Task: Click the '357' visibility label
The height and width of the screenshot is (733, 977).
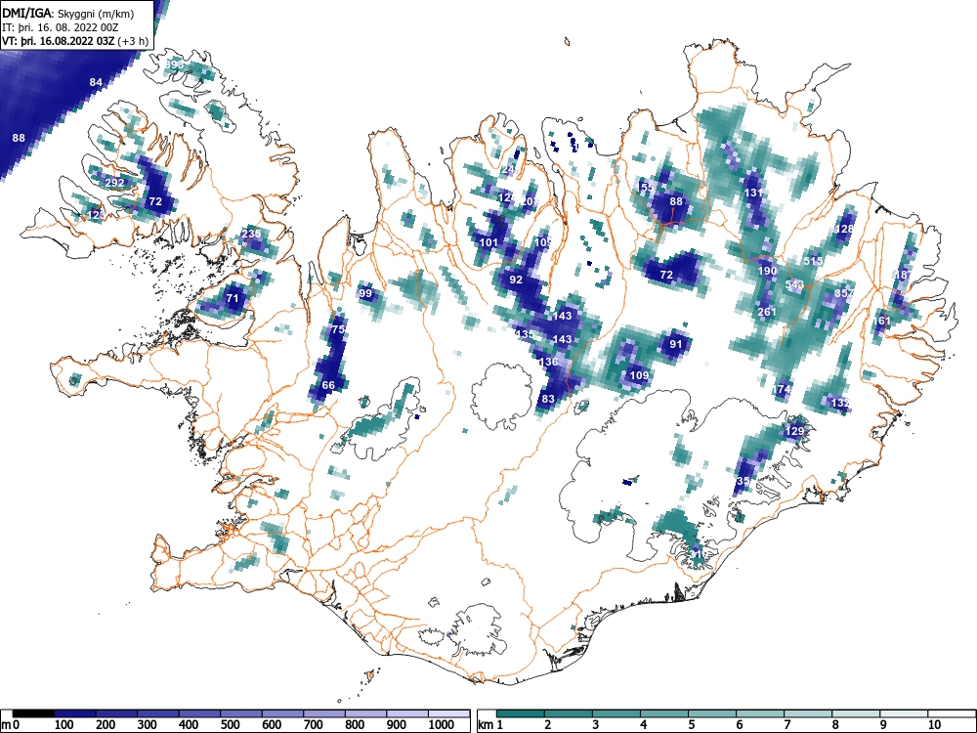Action: (844, 293)
